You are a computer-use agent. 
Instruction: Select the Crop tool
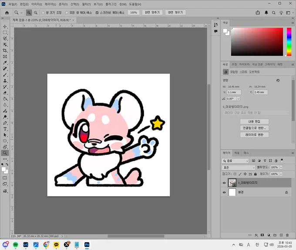[x=5, y=50]
